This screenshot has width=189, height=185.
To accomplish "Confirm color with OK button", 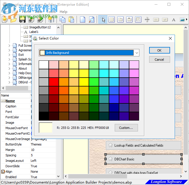I will (x=159, y=50).
